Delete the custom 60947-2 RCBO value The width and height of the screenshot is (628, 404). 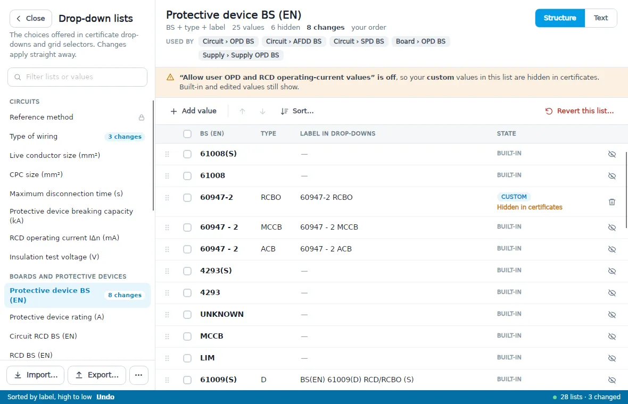(x=612, y=202)
